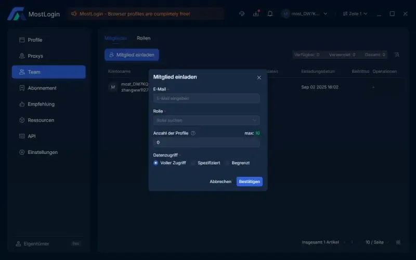The height and width of the screenshot is (260, 416).
Task: Click the Operationen column header
Action: (x=385, y=71)
